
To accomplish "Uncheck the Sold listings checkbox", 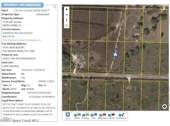I will pyautogui.click(x=92, y=115).
